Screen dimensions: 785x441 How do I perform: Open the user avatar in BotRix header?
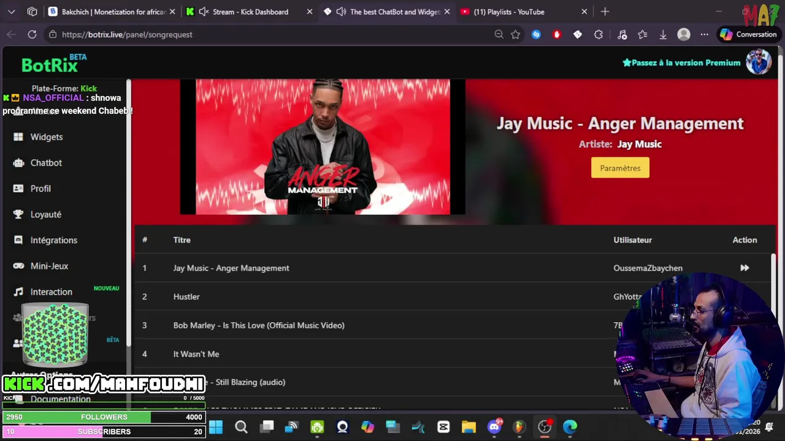(x=758, y=62)
